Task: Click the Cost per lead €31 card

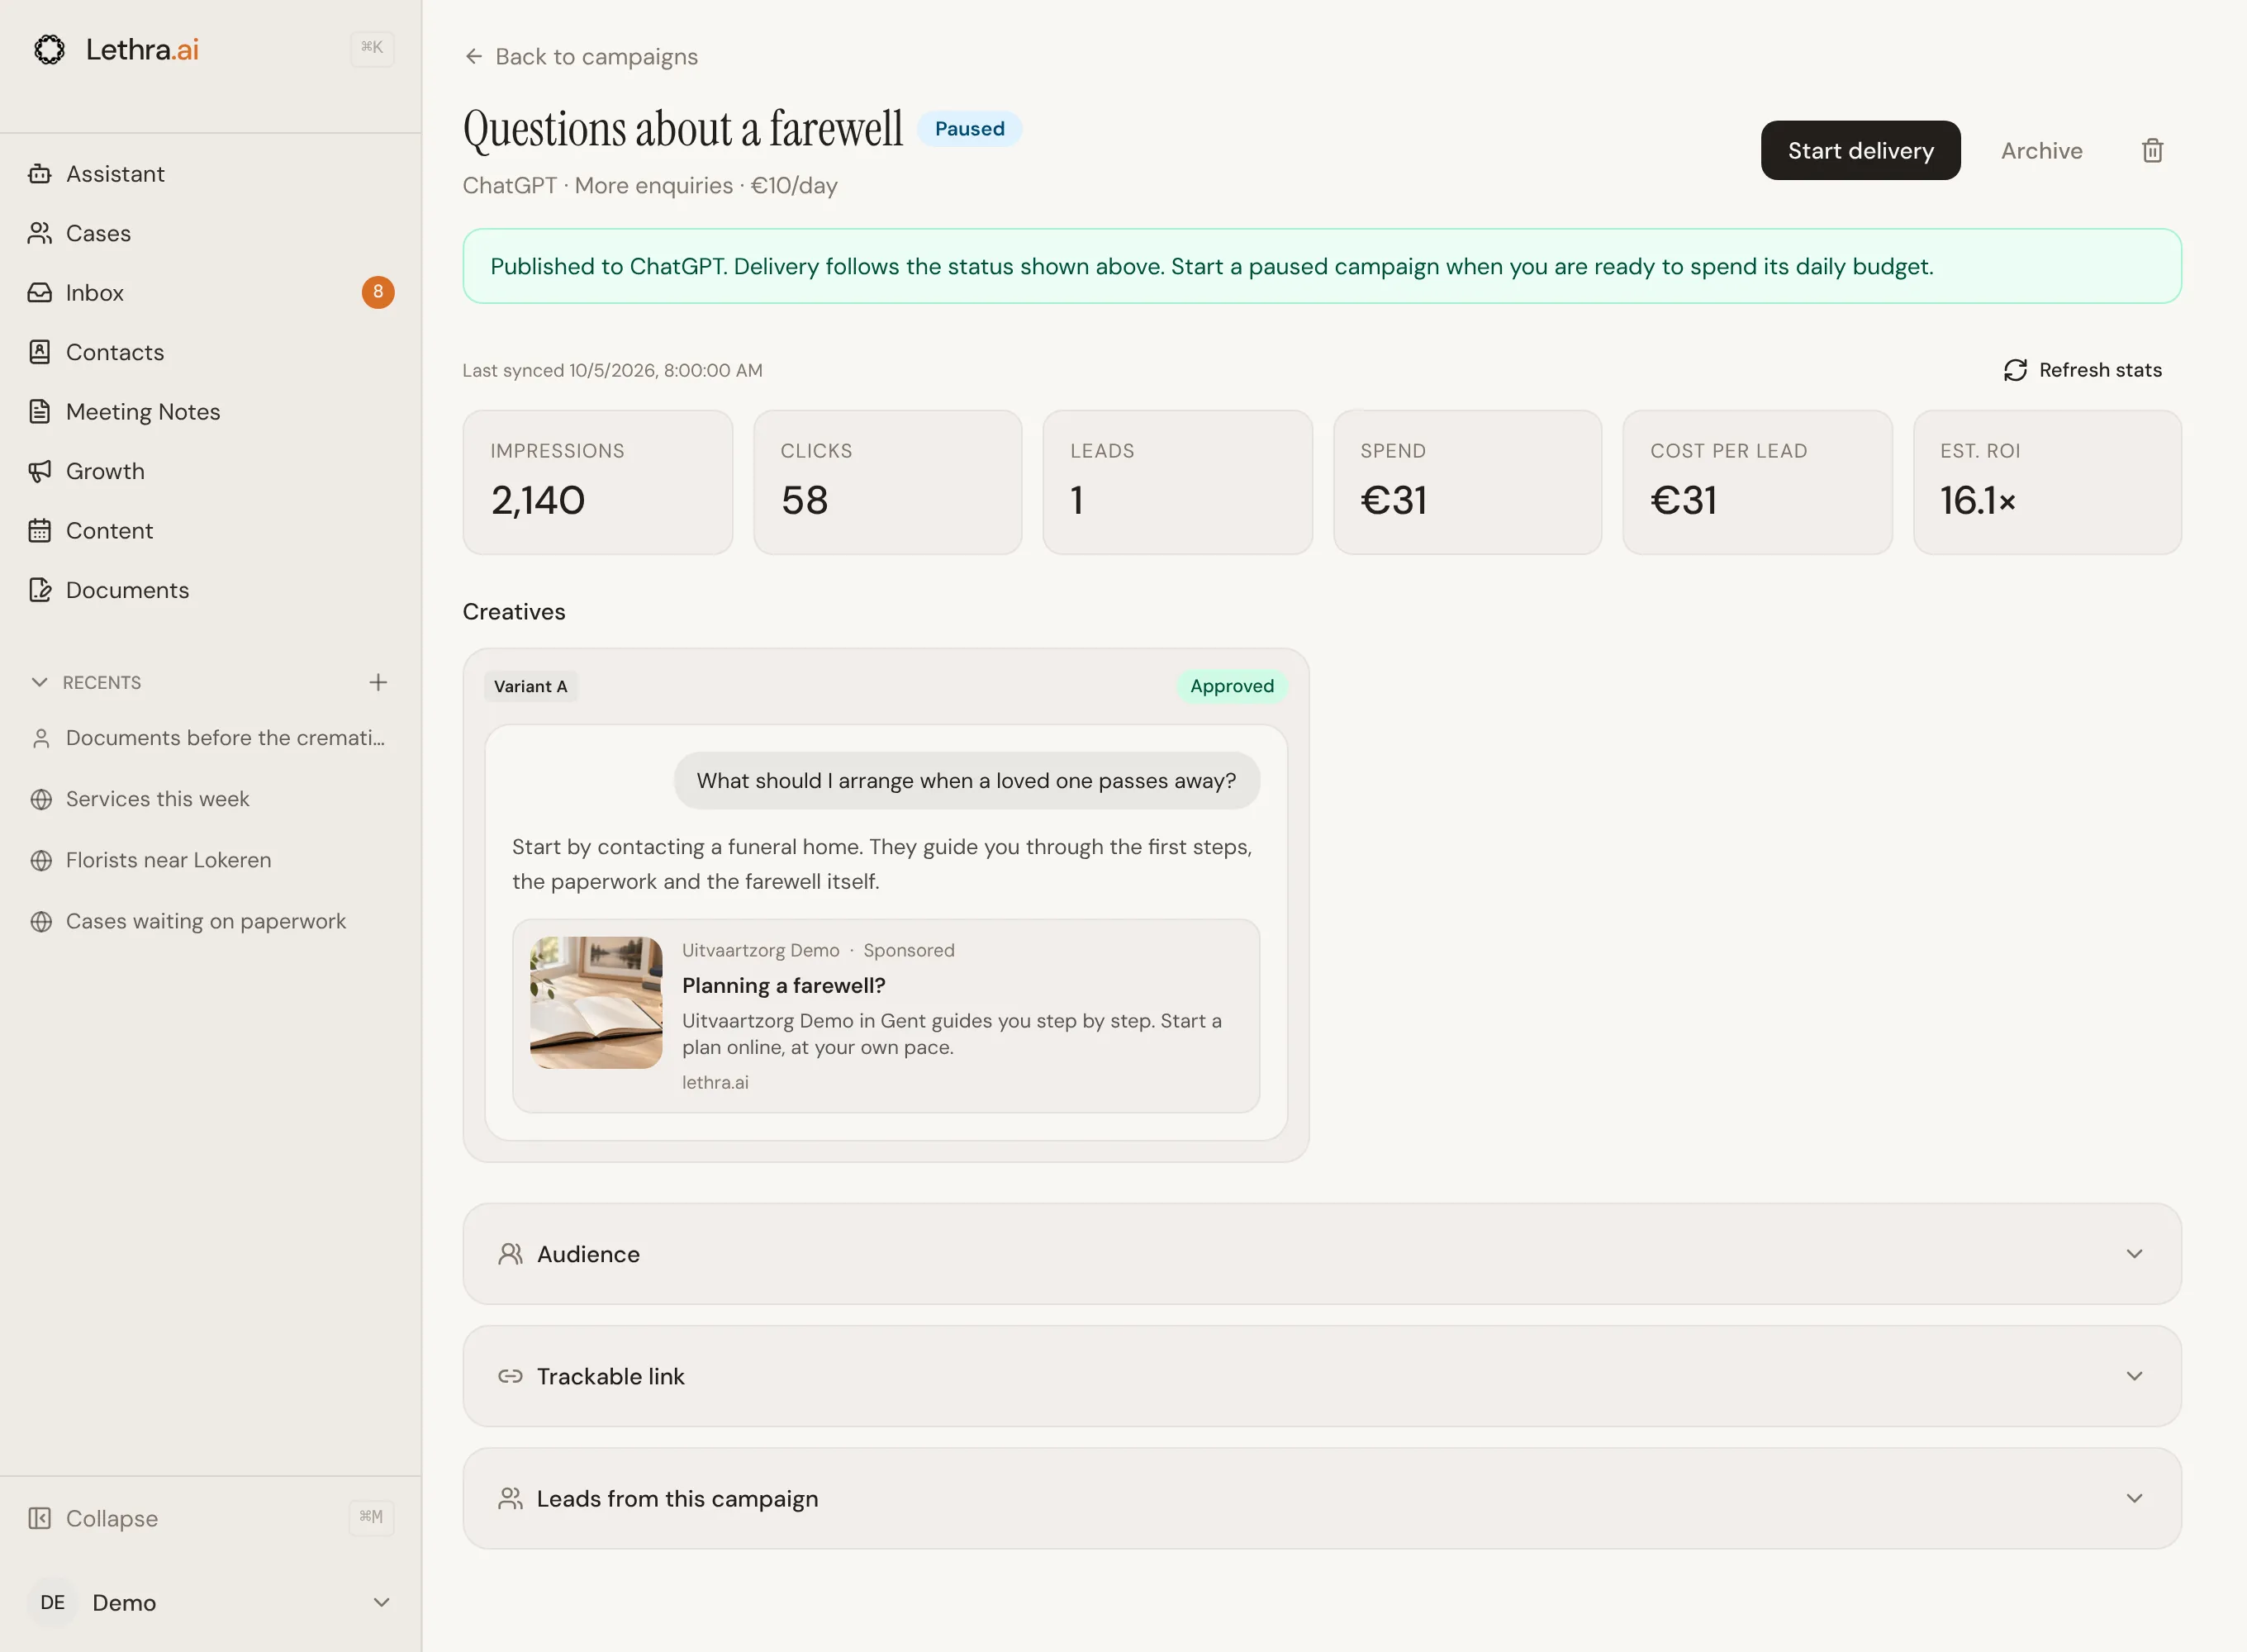Action: pos(1757,482)
